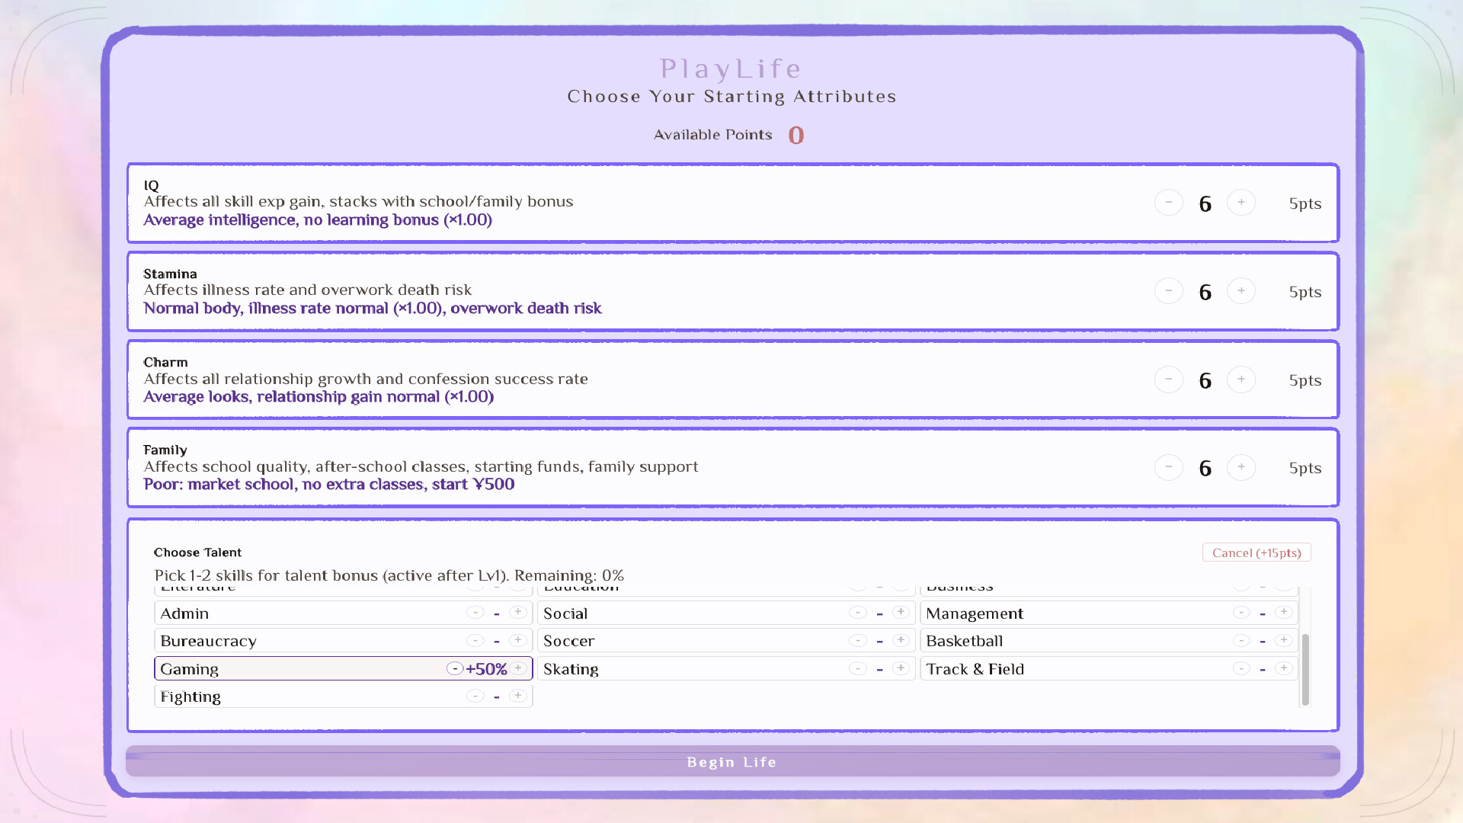Cancel talent selection for +15pts
The width and height of the screenshot is (1463, 823).
(x=1257, y=552)
